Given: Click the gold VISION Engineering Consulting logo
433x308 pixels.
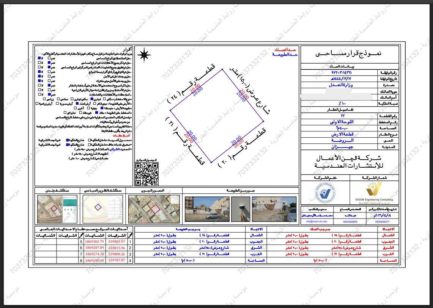Looking at the screenshot, I should [x=374, y=192].
